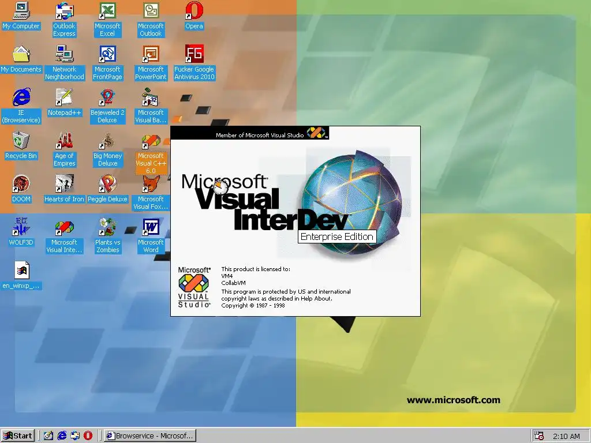Click Internet Explorer quick launch icon
The image size is (591, 443).
pos(62,436)
